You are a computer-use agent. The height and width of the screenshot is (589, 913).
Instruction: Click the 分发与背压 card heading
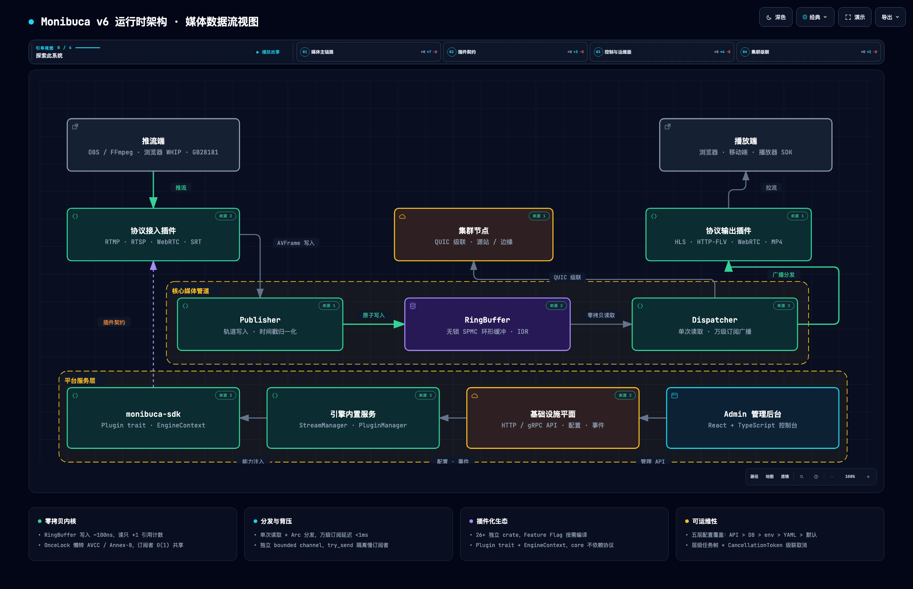pos(276,521)
